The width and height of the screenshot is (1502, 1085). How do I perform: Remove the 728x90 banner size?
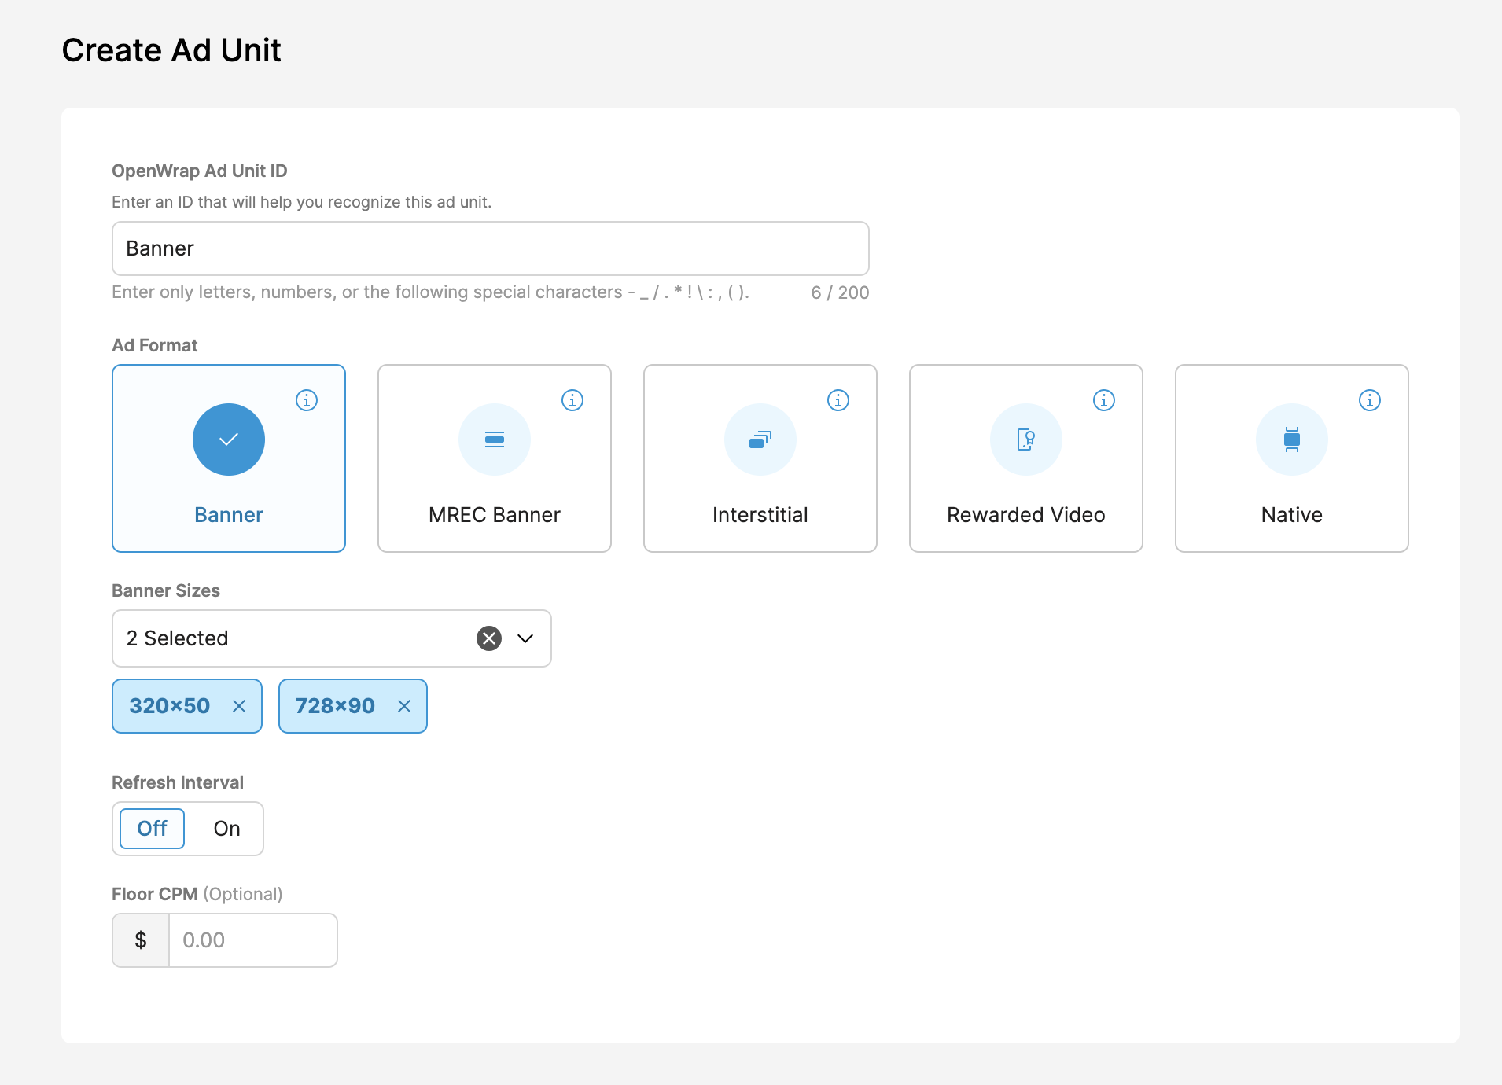click(405, 706)
